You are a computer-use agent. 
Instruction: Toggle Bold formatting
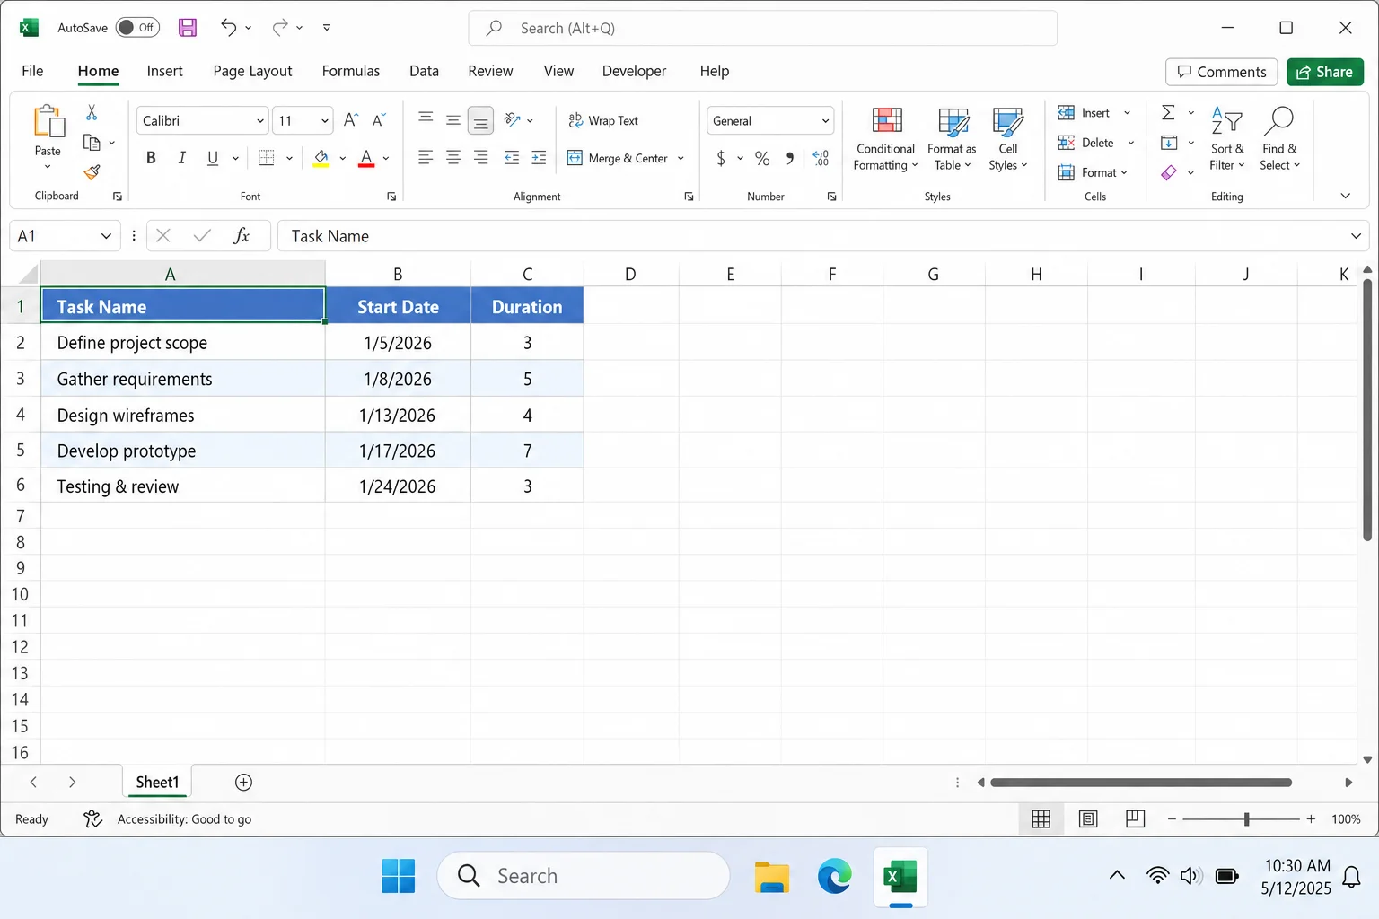[151, 158]
